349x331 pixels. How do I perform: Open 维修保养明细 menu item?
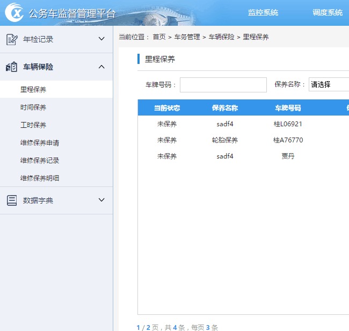pos(40,178)
